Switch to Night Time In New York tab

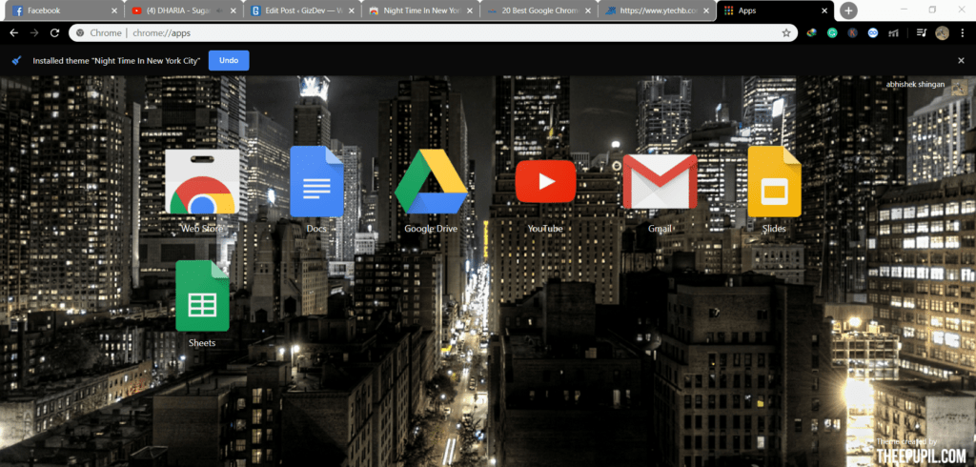419,10
